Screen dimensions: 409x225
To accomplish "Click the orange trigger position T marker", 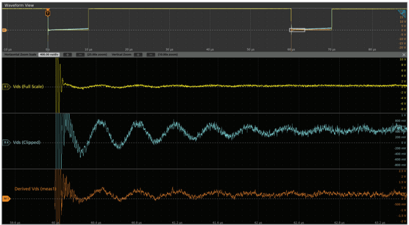I will tap(47, 14).
